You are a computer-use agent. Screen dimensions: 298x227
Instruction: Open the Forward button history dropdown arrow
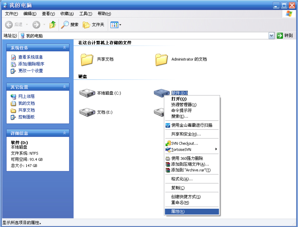[x=44, y=25]
